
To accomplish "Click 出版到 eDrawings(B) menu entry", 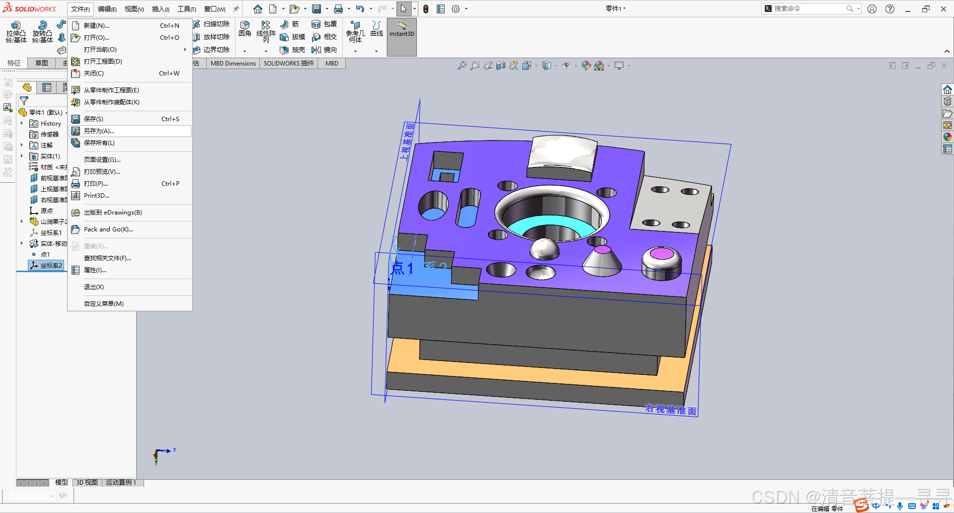I will coord(130,213).
